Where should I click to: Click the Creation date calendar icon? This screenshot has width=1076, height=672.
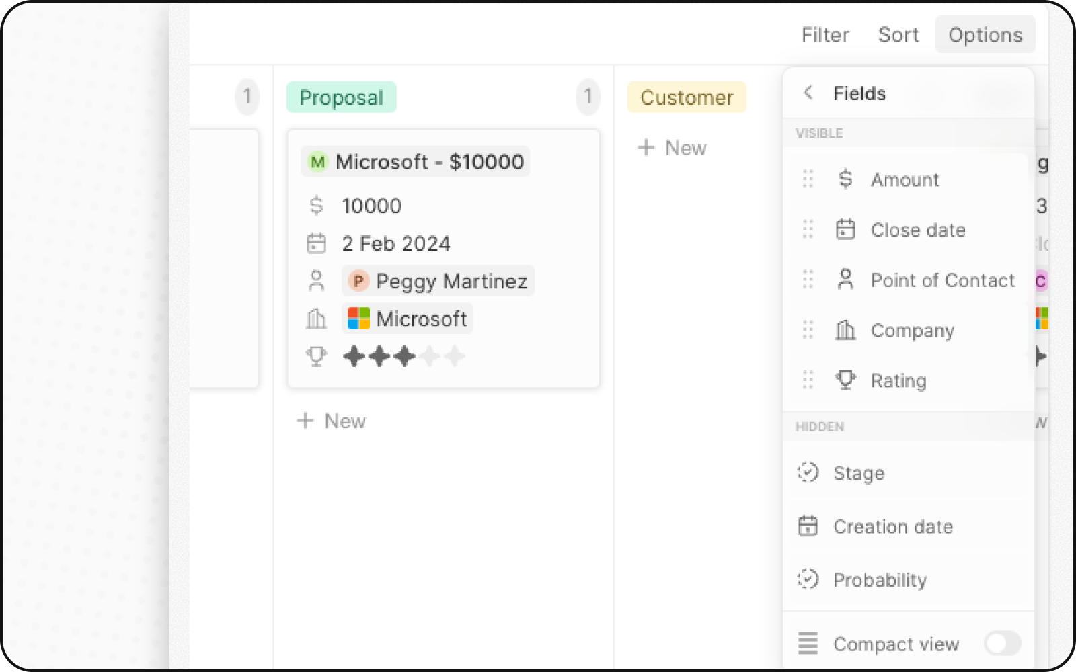[808, 526]
